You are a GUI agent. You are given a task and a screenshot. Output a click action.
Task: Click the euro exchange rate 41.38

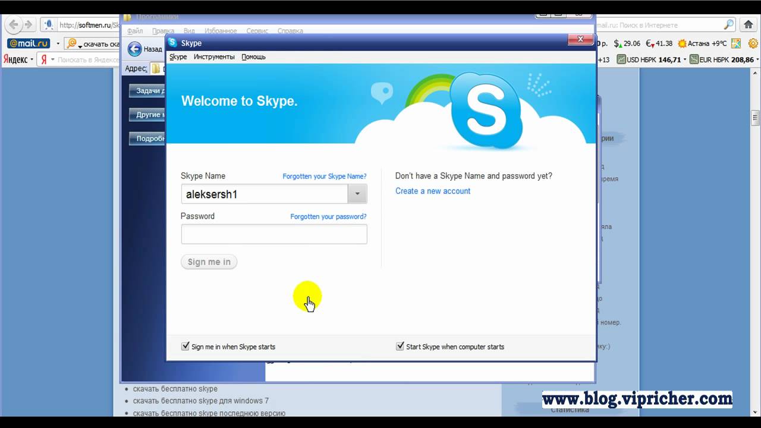pyautogui.click(x=659, y=43)
